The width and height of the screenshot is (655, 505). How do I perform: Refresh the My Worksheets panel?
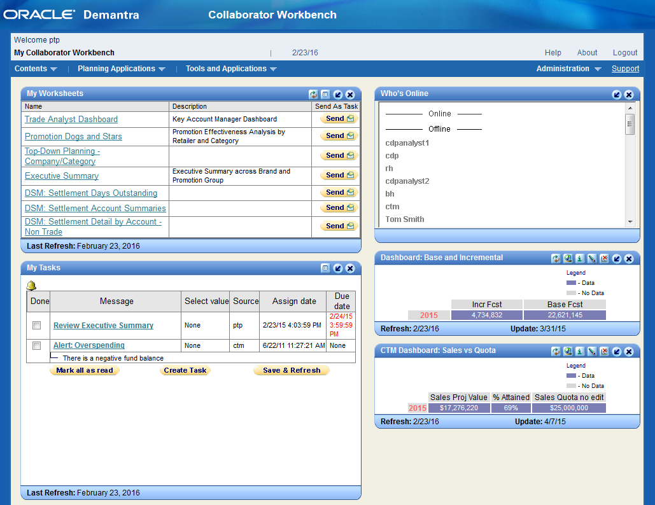point(313,94)
